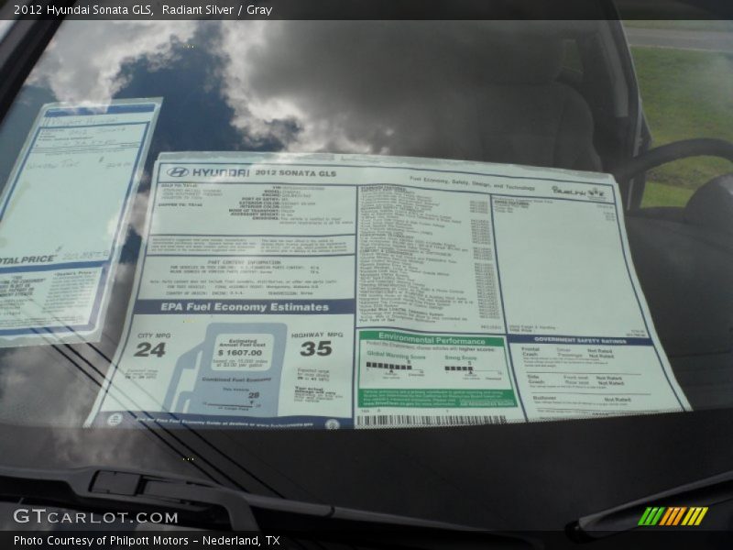Click "Fuel Economy, Safety, Design, and Technology" tagline

point(472,183)
